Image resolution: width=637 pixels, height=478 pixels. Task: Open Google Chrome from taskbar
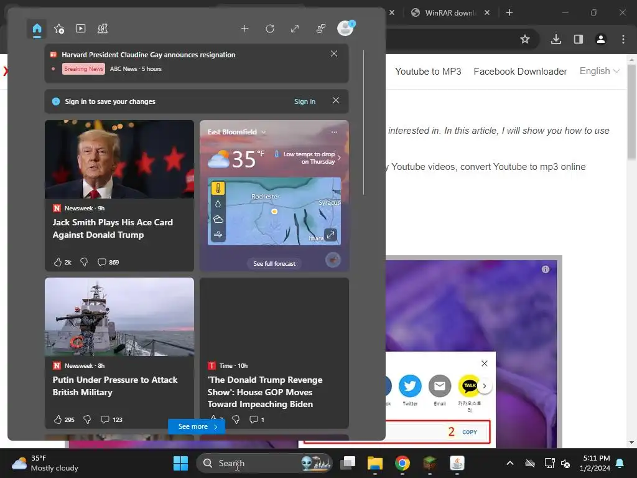click(402, 463)
